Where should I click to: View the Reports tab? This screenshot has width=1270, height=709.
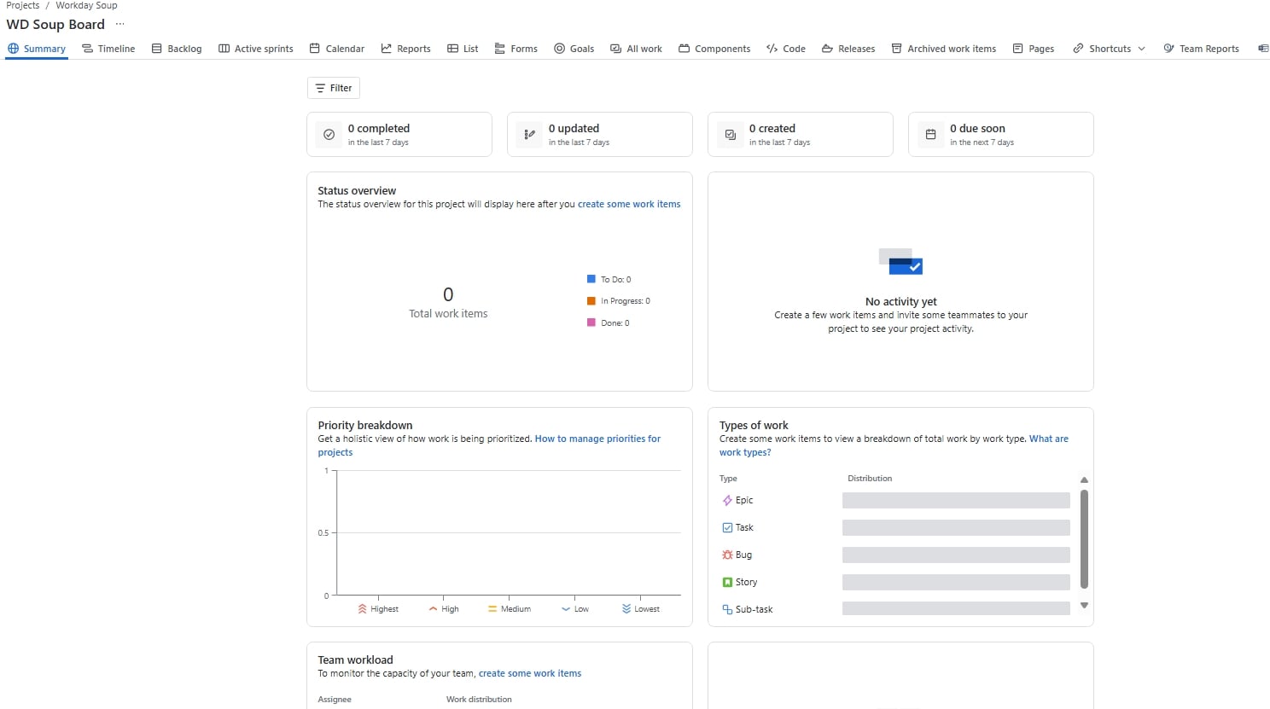[406, 49]
